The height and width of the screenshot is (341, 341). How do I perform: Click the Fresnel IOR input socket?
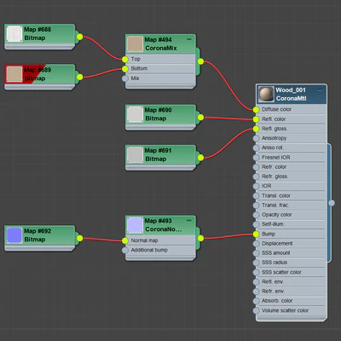pyautogui.click(x=256, y=158)
